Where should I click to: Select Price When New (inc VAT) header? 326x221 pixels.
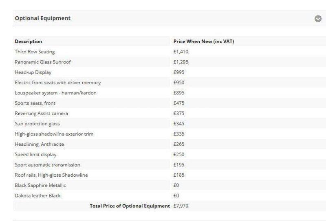[x=203, y=42]
